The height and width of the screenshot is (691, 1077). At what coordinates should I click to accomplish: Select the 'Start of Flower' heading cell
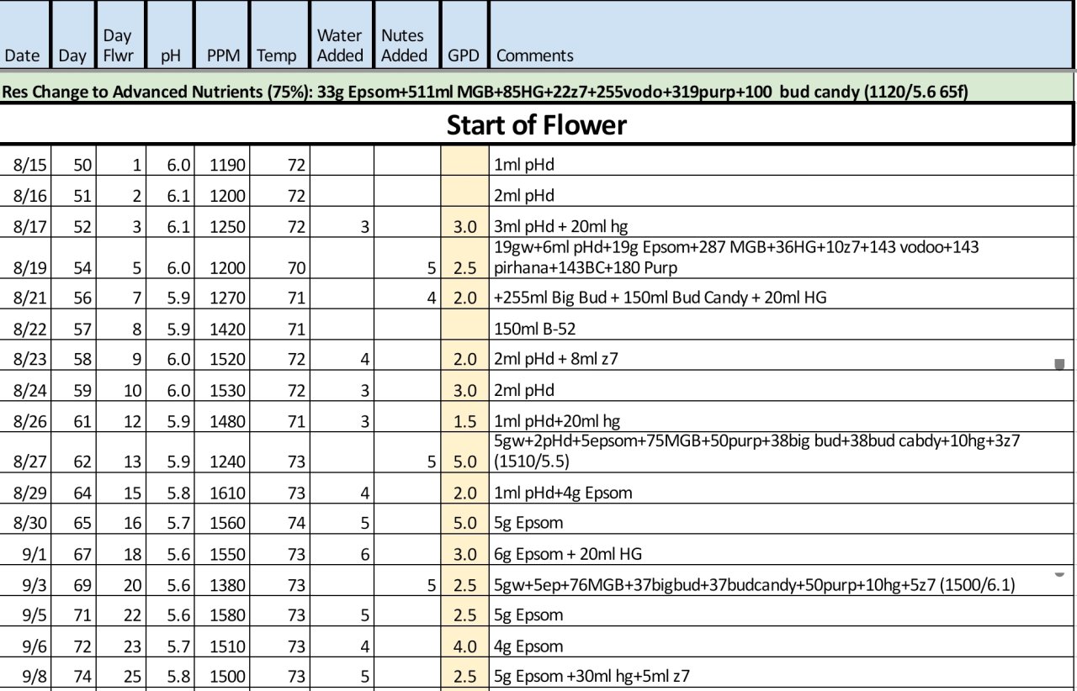[x=536, y=125]
